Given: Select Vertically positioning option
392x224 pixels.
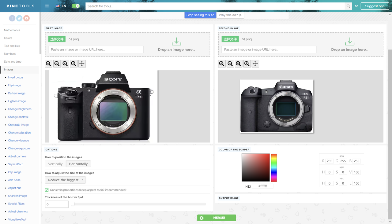Looking at the screenshot, I should pos(55,164).
